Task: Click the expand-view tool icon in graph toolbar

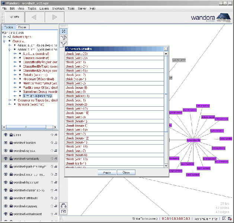Action: 64,31
